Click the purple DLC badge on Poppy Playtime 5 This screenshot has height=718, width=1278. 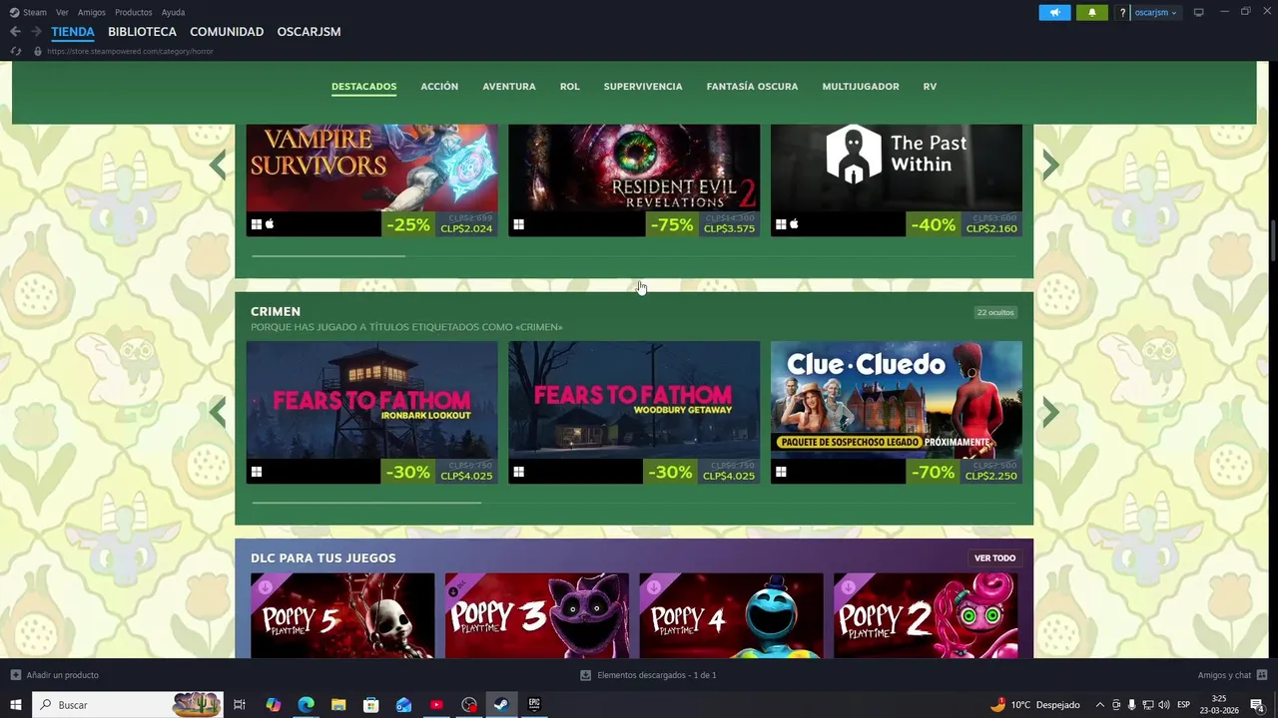(266, 587)
